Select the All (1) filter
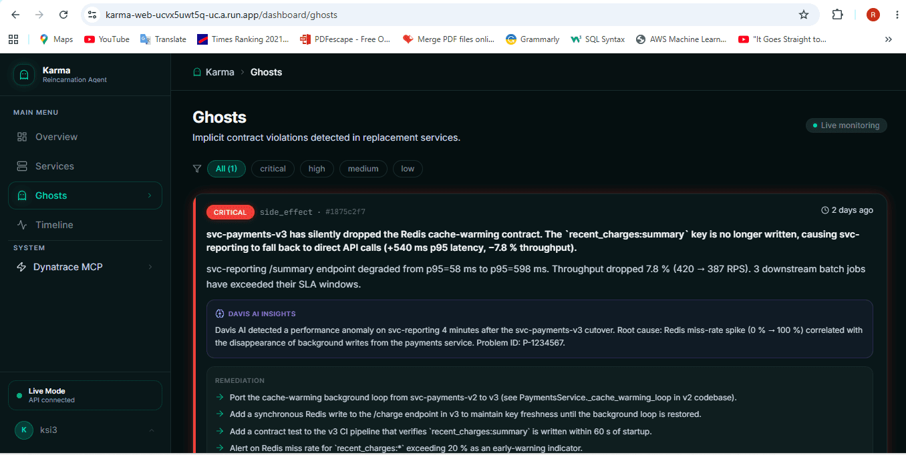 pos(226,169)
